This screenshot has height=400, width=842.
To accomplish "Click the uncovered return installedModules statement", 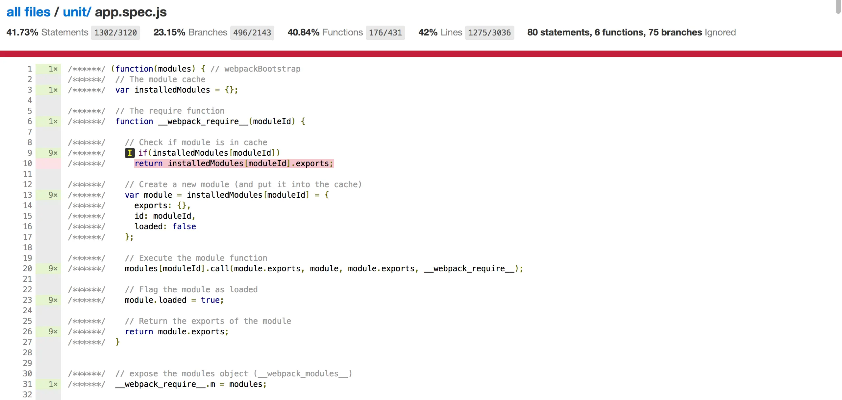I will pyautogui.click(x=234, y=163).
